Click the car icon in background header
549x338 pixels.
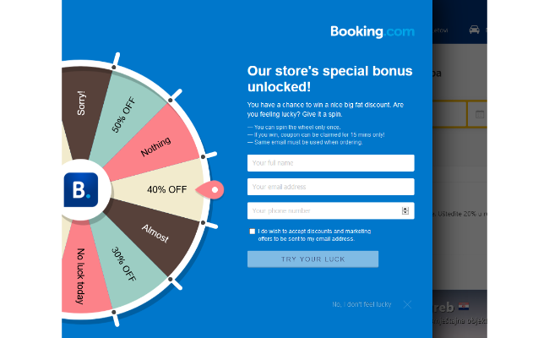[474, 30]
